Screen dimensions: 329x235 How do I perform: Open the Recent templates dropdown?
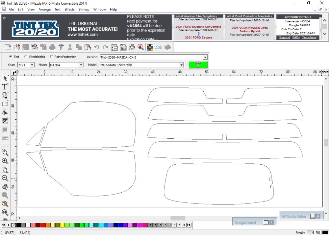click(205, 57)
